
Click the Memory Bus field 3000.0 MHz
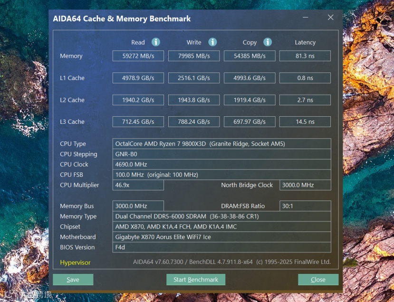point(138,206)
